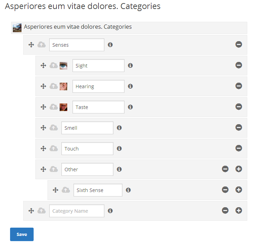
Task: Click info icon next to empty Category Name
Action: coord(110,211)
